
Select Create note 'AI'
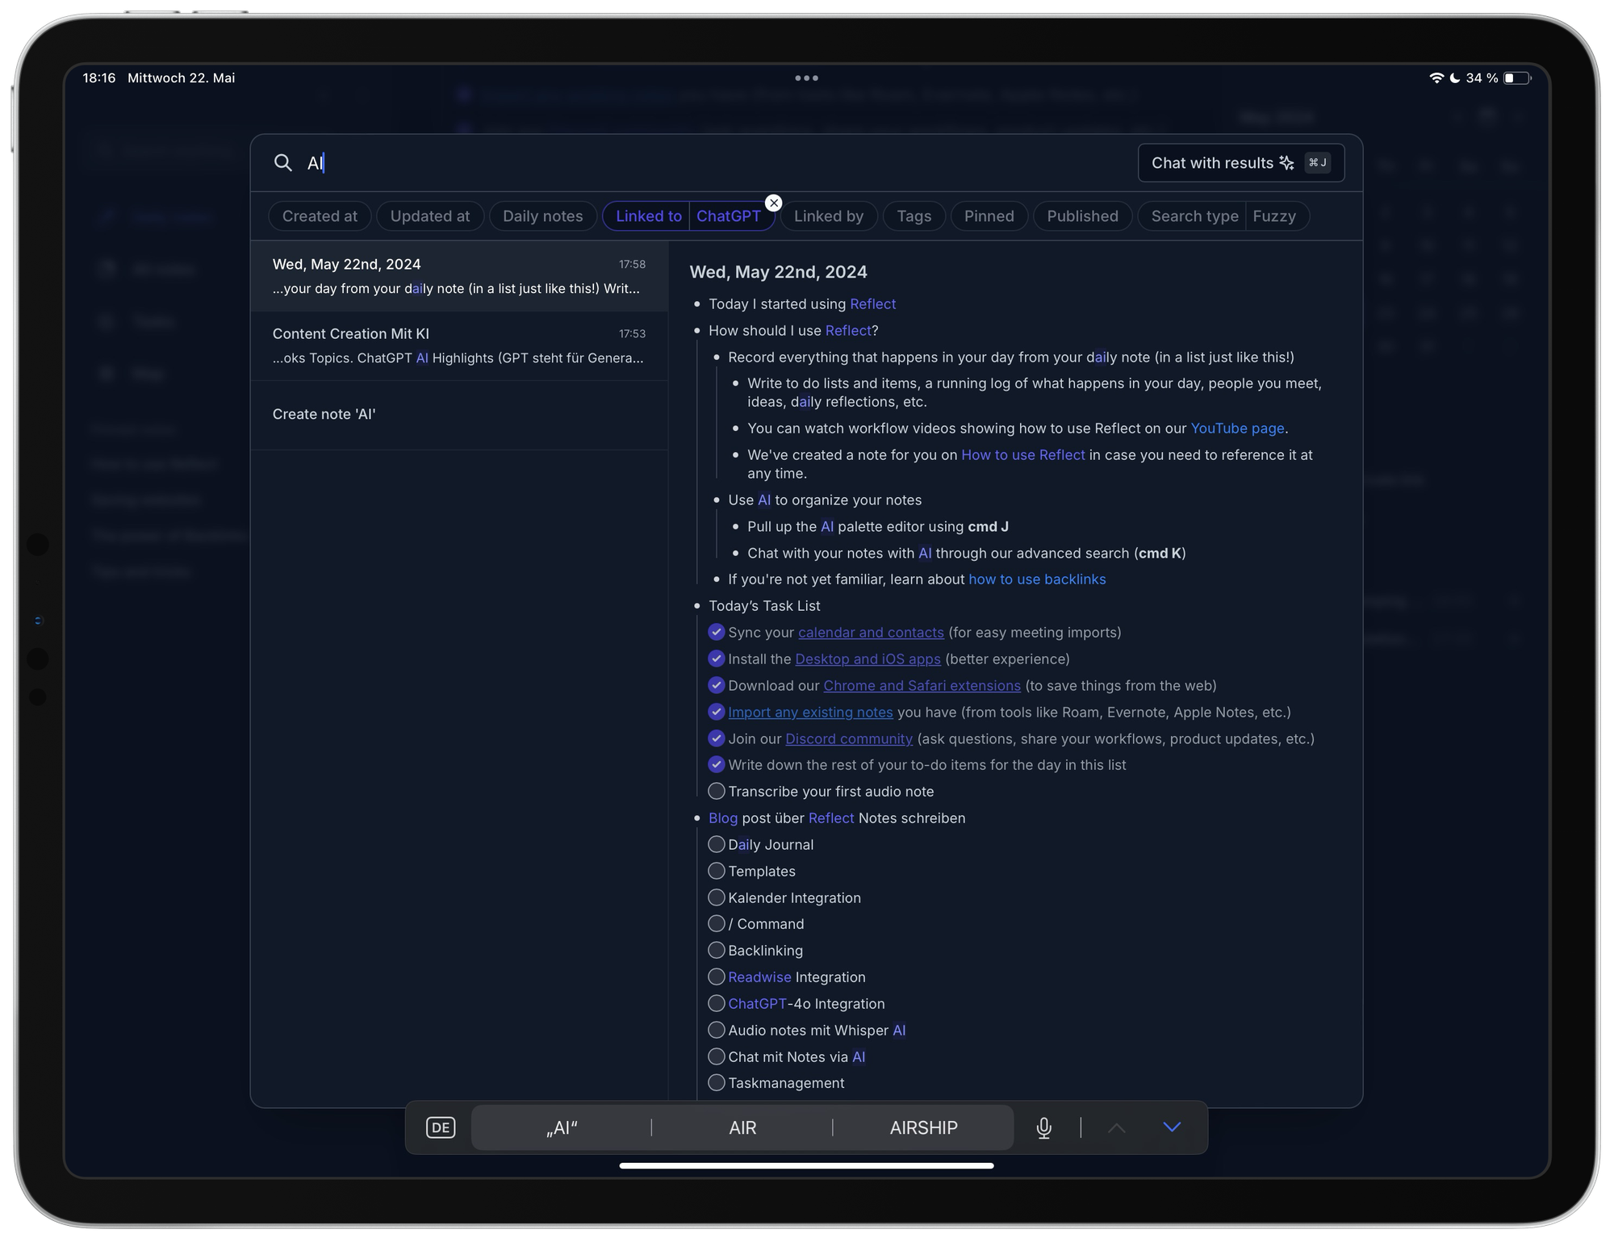(459, 414)
